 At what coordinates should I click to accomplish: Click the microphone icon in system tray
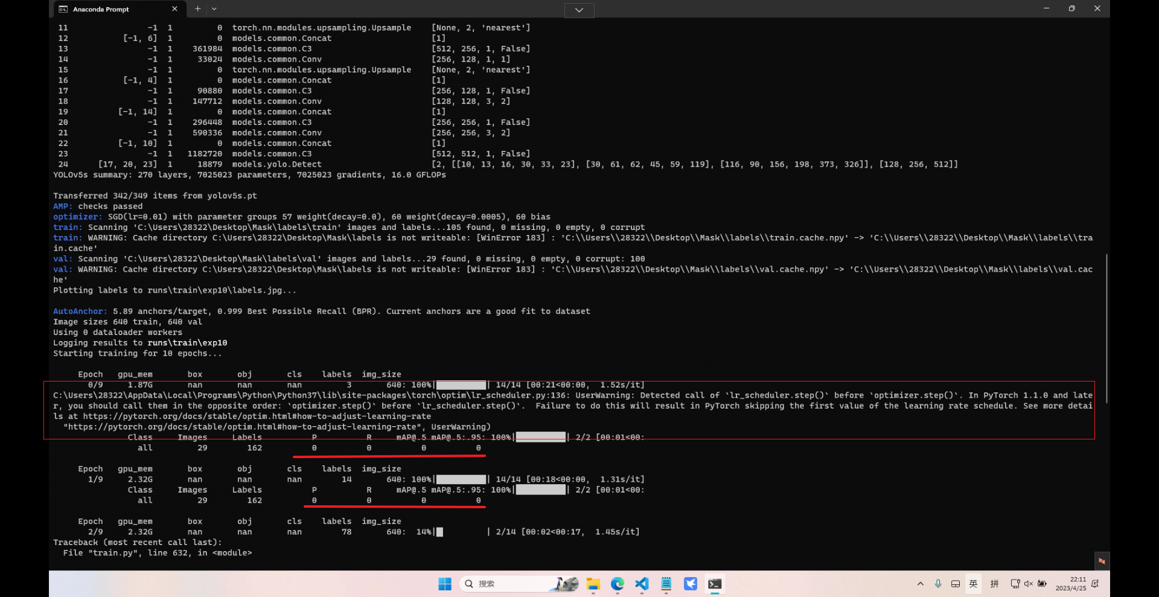pyautogui.click(x=938, y=584)
